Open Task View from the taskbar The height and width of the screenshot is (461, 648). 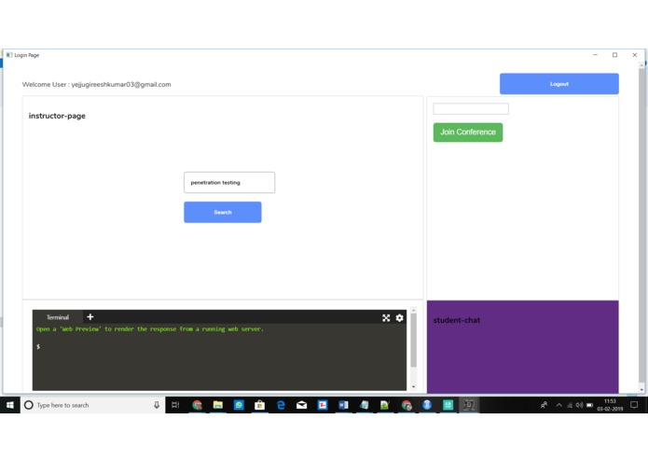(x=175, y=405)
